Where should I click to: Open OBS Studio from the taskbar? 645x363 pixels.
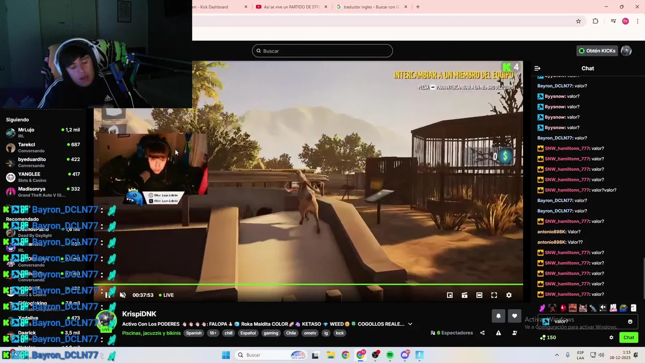coord(375,355)
